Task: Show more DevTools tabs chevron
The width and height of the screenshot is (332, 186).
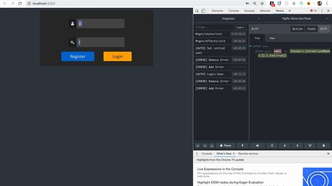Action: point(289,11)
